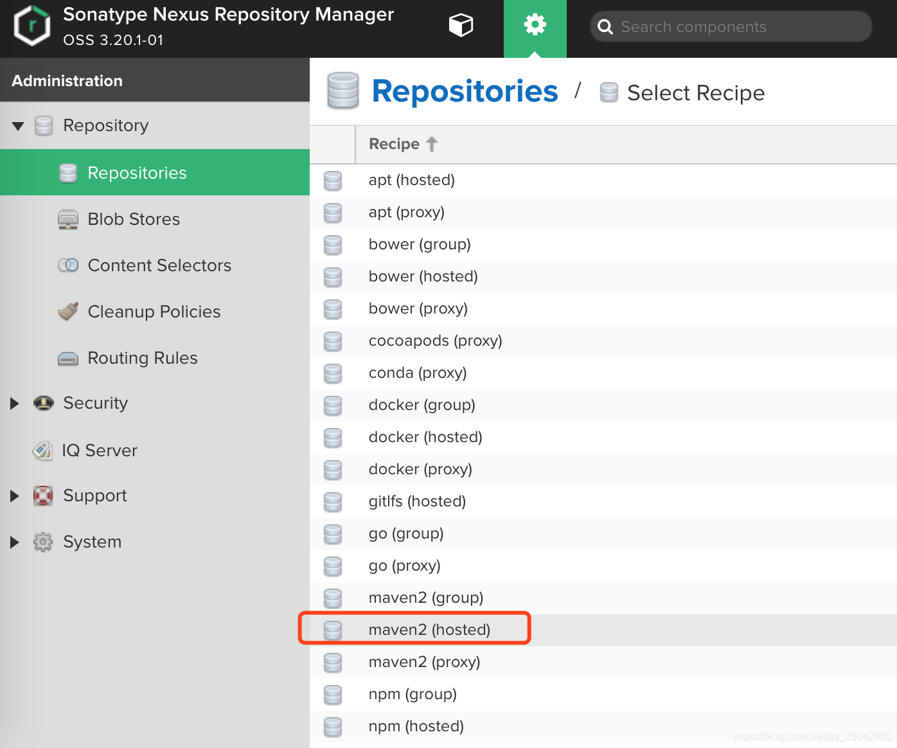Viewport: 897px width, 748px height.
Task: Focus the Search components field
Action: pos(731,27)
